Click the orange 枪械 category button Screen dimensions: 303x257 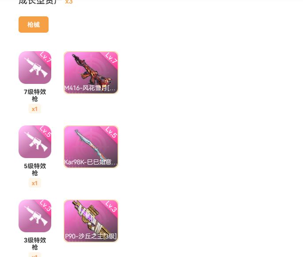click(x=34, y=25)
